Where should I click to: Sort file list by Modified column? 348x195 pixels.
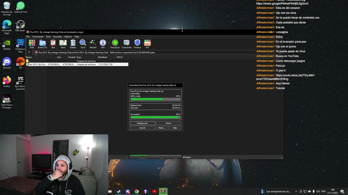point(107,57)
